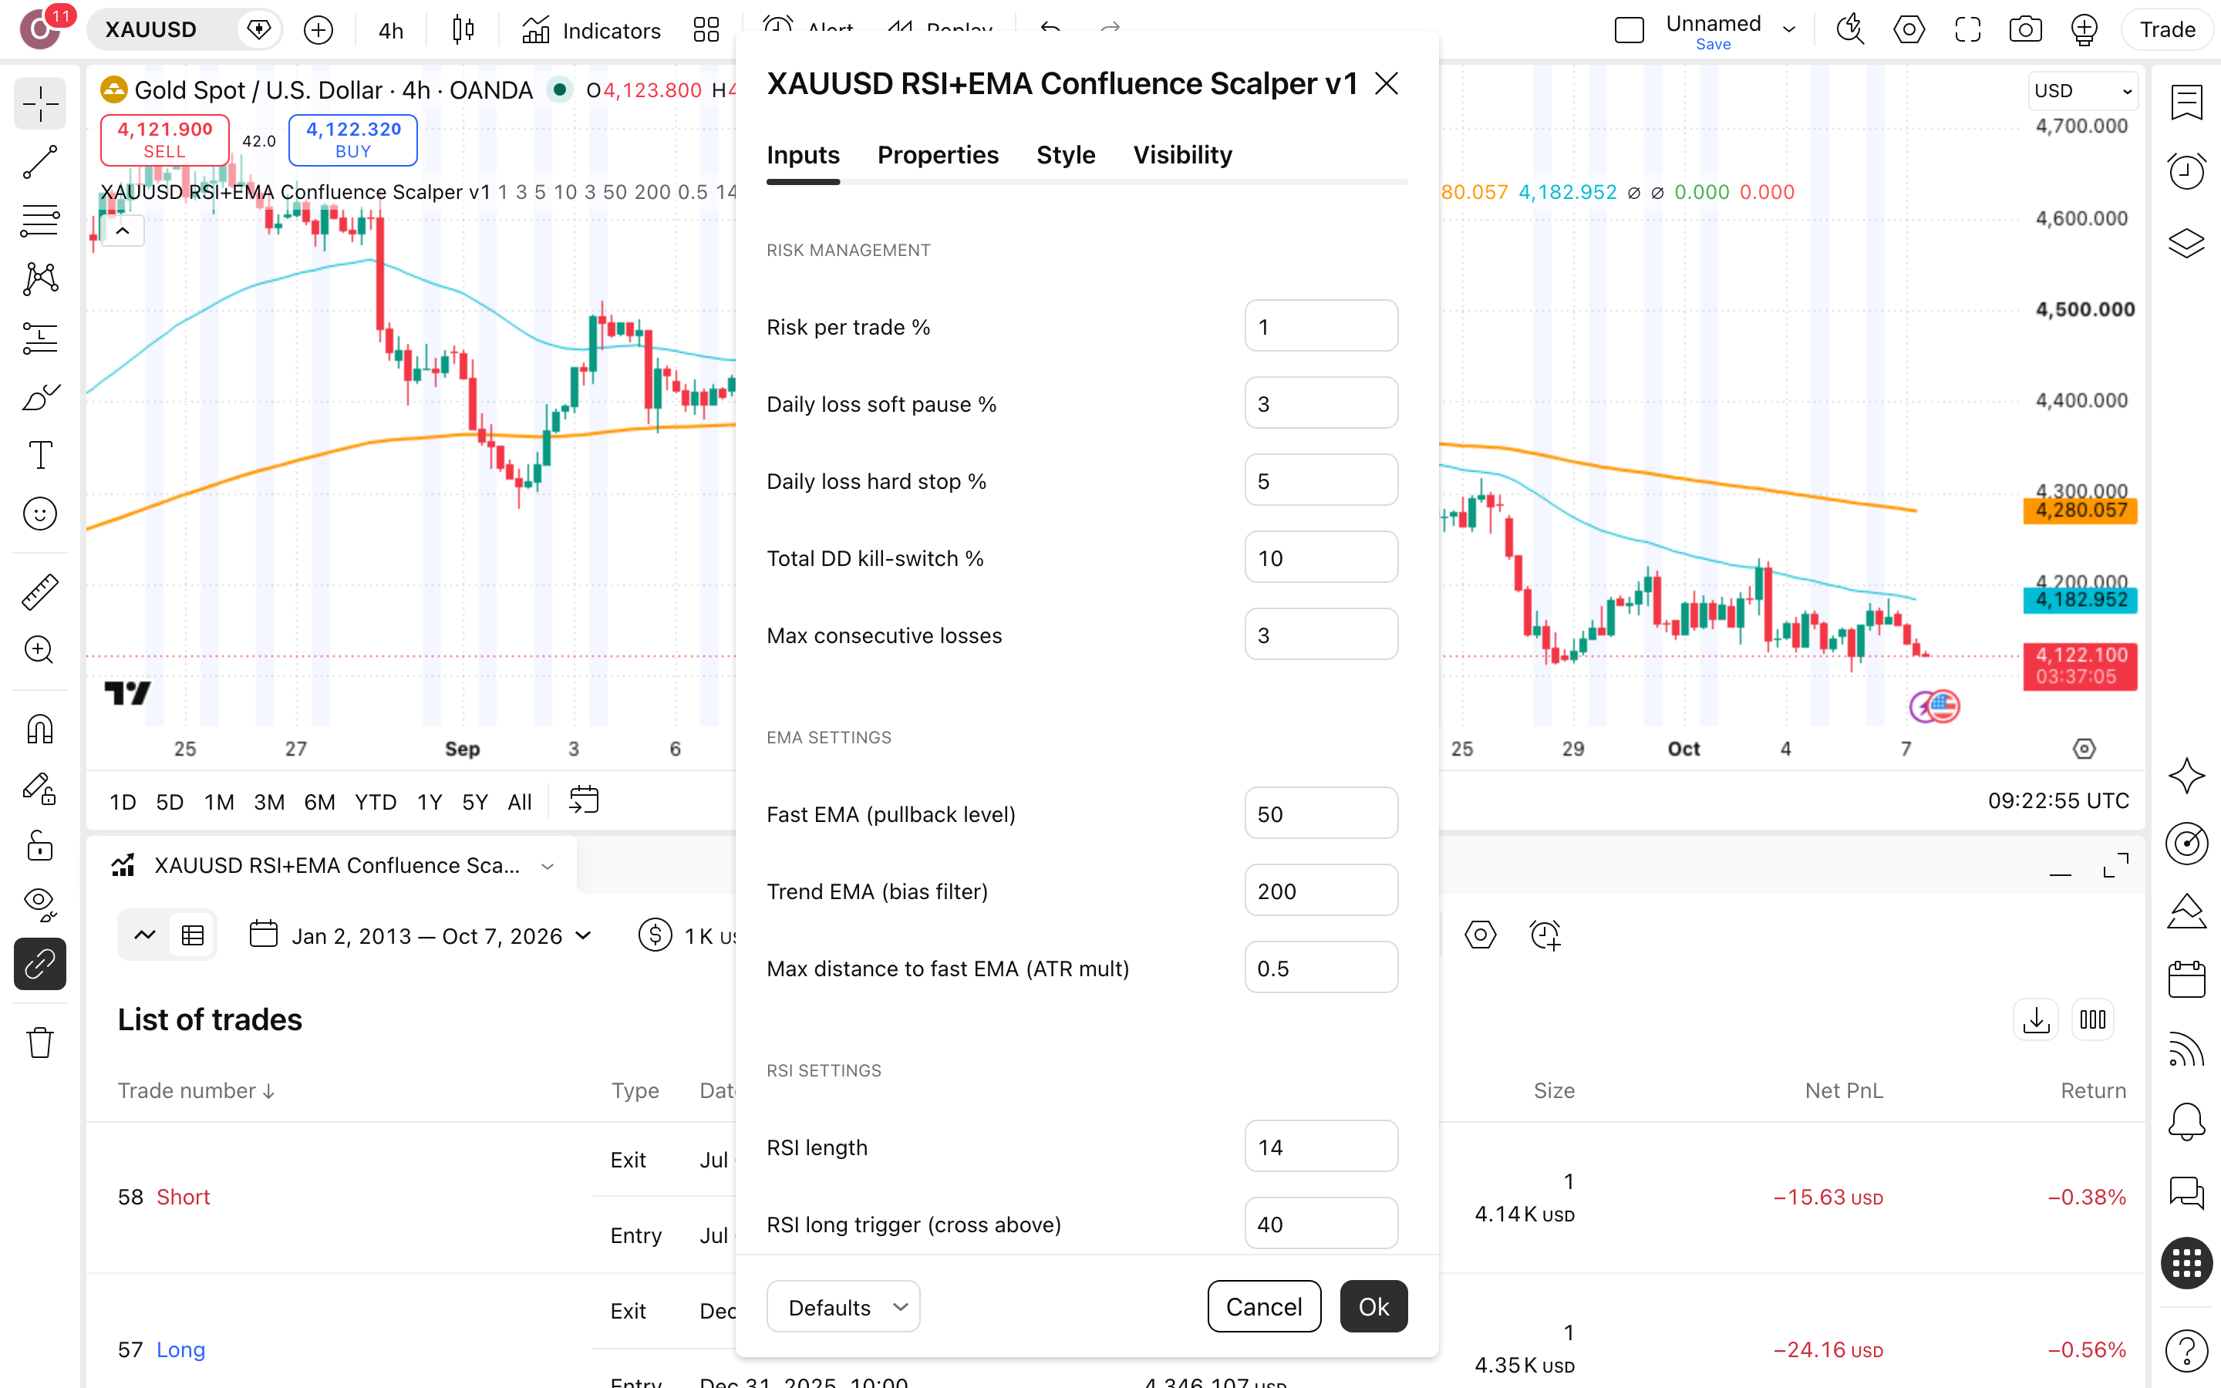Expand the backtest date range dropdown
This screenshot has height=1388, width=2221.
422,935
